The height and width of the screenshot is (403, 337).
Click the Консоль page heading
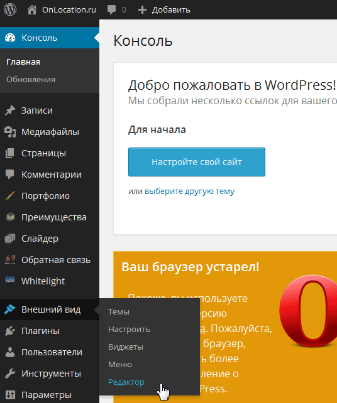point(143,41)
